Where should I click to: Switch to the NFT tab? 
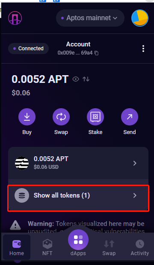[x=47, y=247]
